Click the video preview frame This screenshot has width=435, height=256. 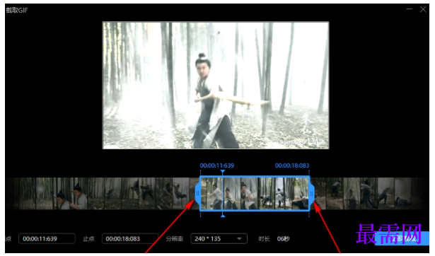pyautogui.click(x=216, y=85)
